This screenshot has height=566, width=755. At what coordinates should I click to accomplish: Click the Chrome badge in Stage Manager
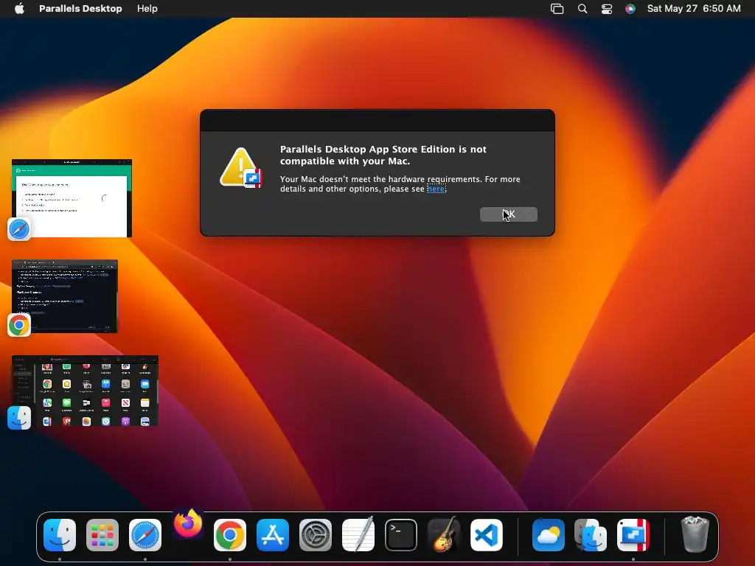point(19,325)
